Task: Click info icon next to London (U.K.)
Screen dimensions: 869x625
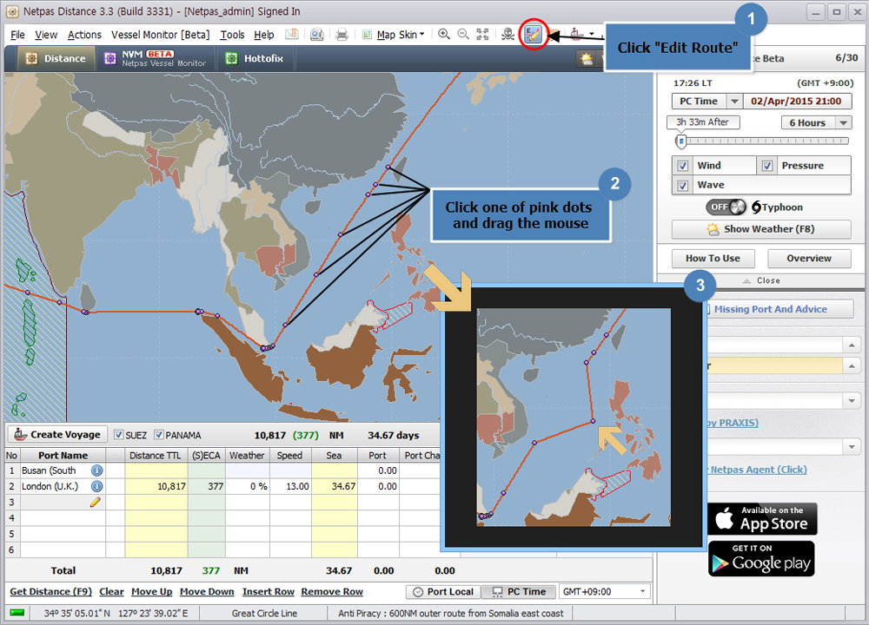Action: tap(97, 487)
